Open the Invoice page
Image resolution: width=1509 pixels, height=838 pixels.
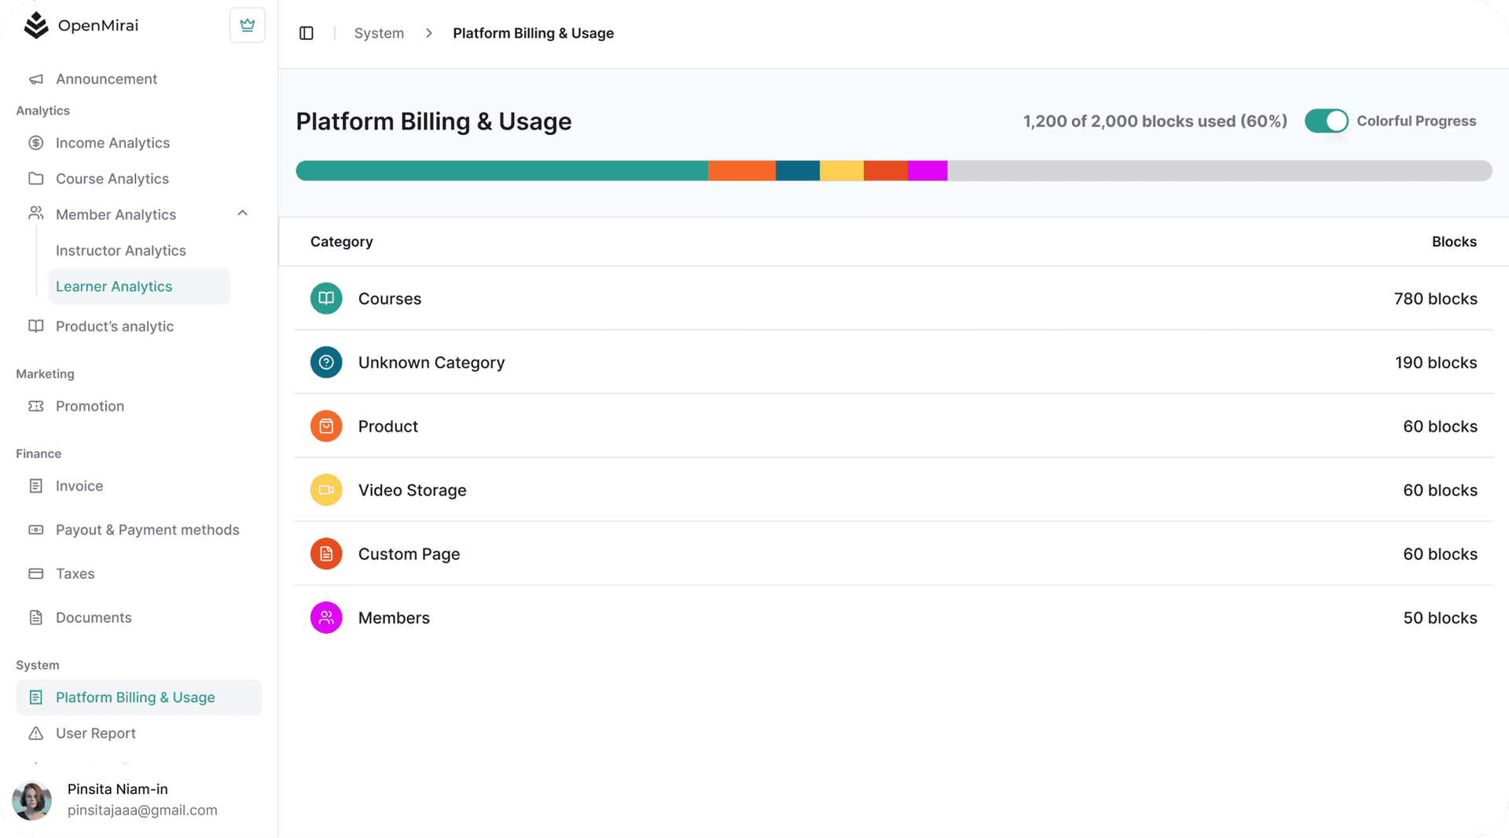(x=79, y=486)
